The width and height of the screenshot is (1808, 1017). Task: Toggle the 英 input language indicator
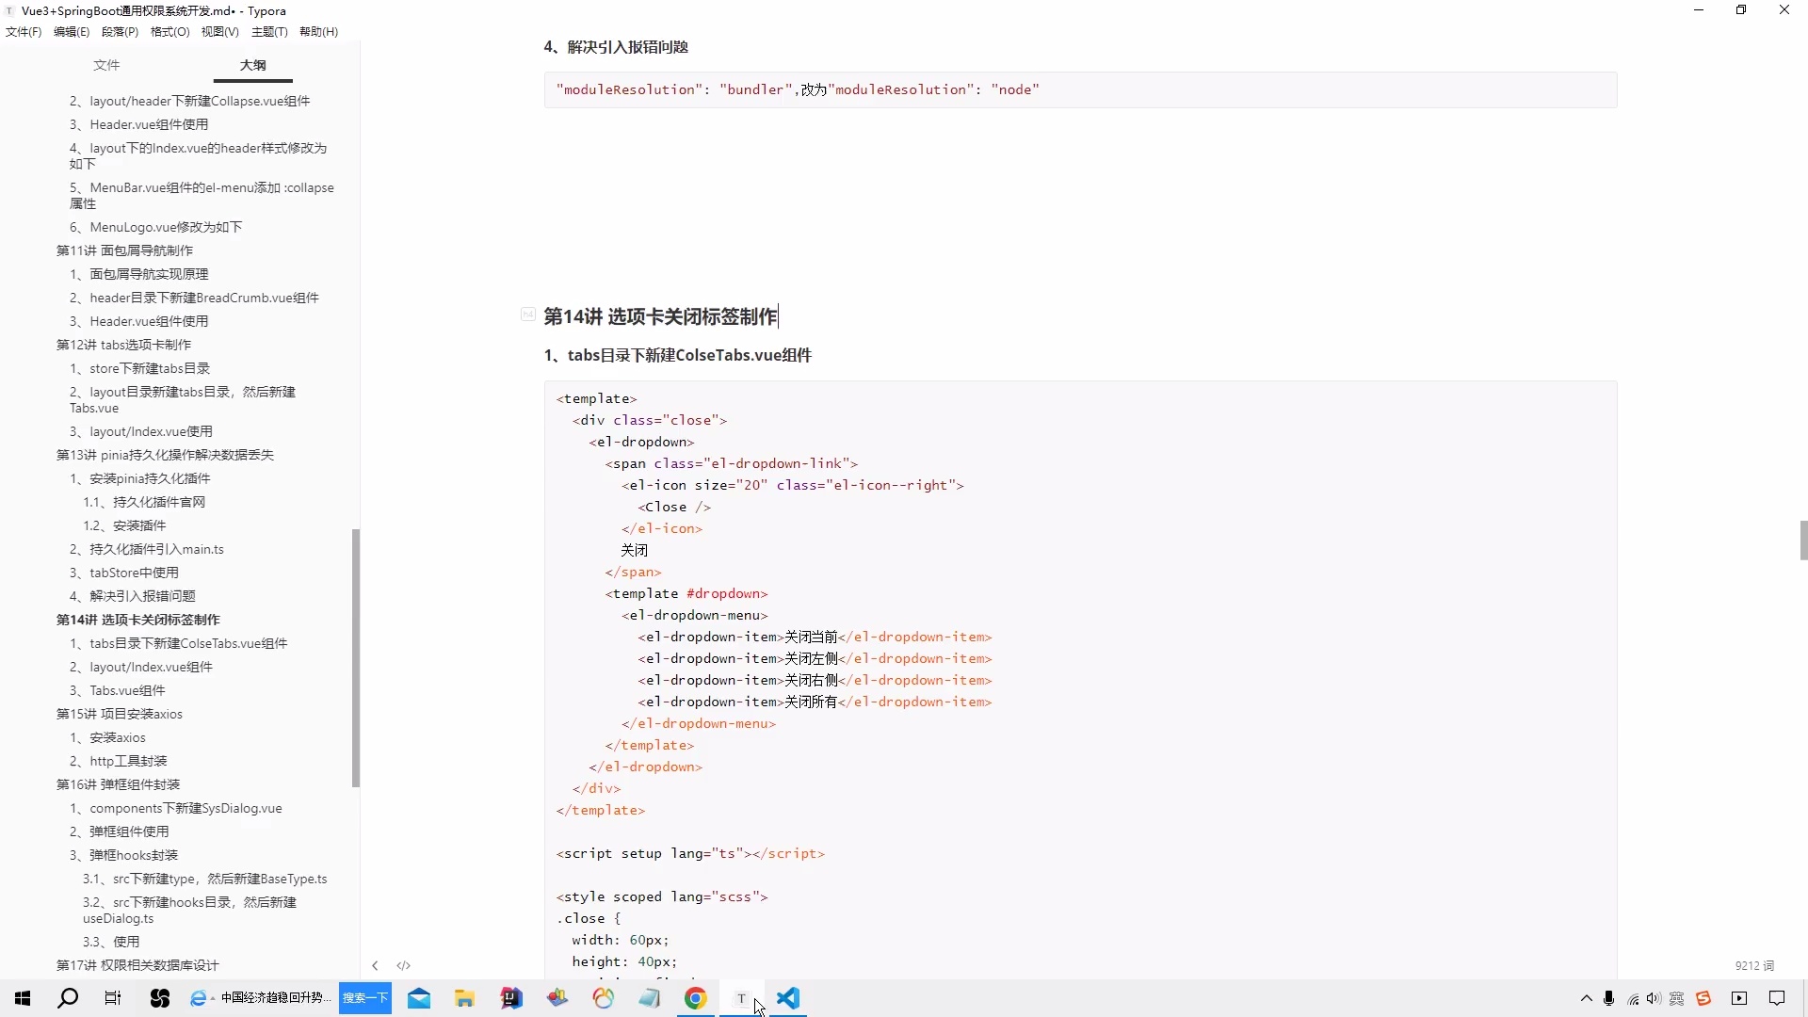click(x=1677, y=998)
